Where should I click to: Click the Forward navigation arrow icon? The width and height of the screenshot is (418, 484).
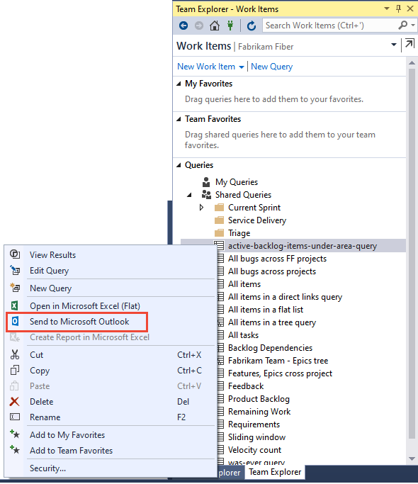pyautogui.click(x=199, y=26)
